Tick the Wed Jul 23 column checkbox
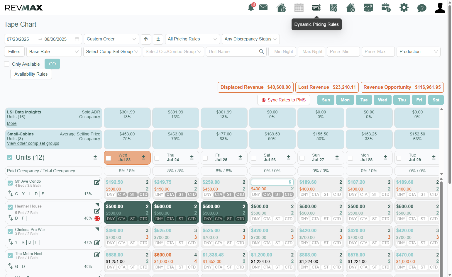 click(109, 158)
